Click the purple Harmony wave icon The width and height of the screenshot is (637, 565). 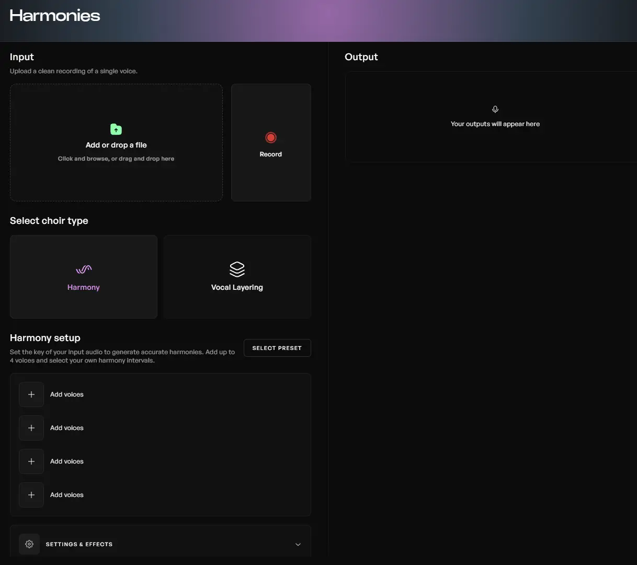pos(84,269)
